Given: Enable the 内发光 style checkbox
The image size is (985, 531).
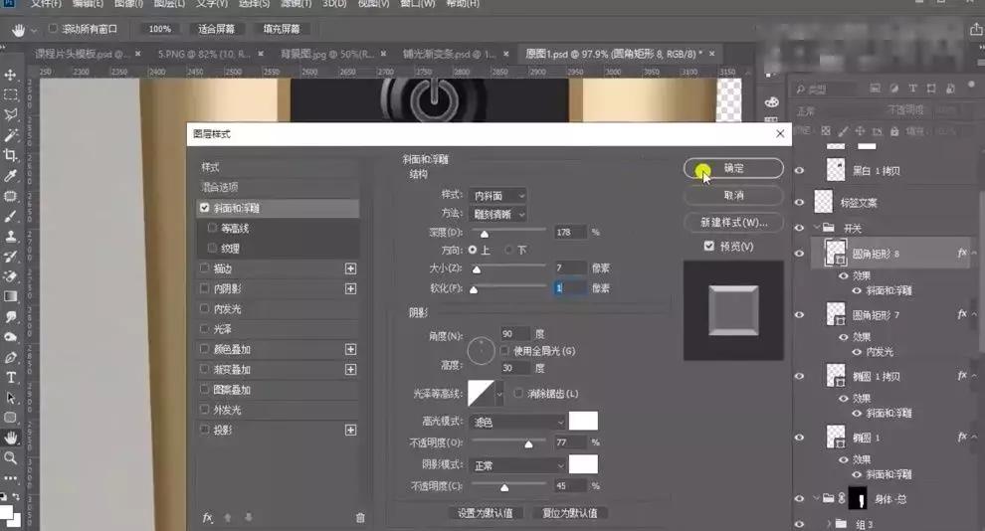Looking at the screenshot, I should point(204,309).
